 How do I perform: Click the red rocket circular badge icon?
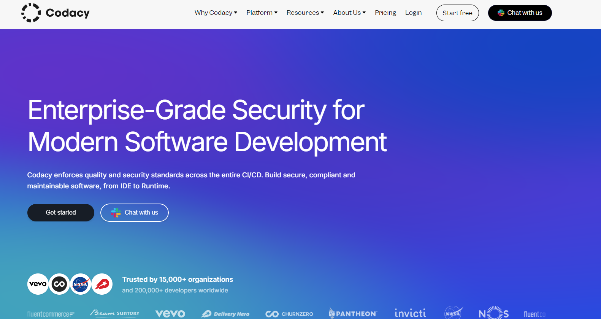coord(102,284)
